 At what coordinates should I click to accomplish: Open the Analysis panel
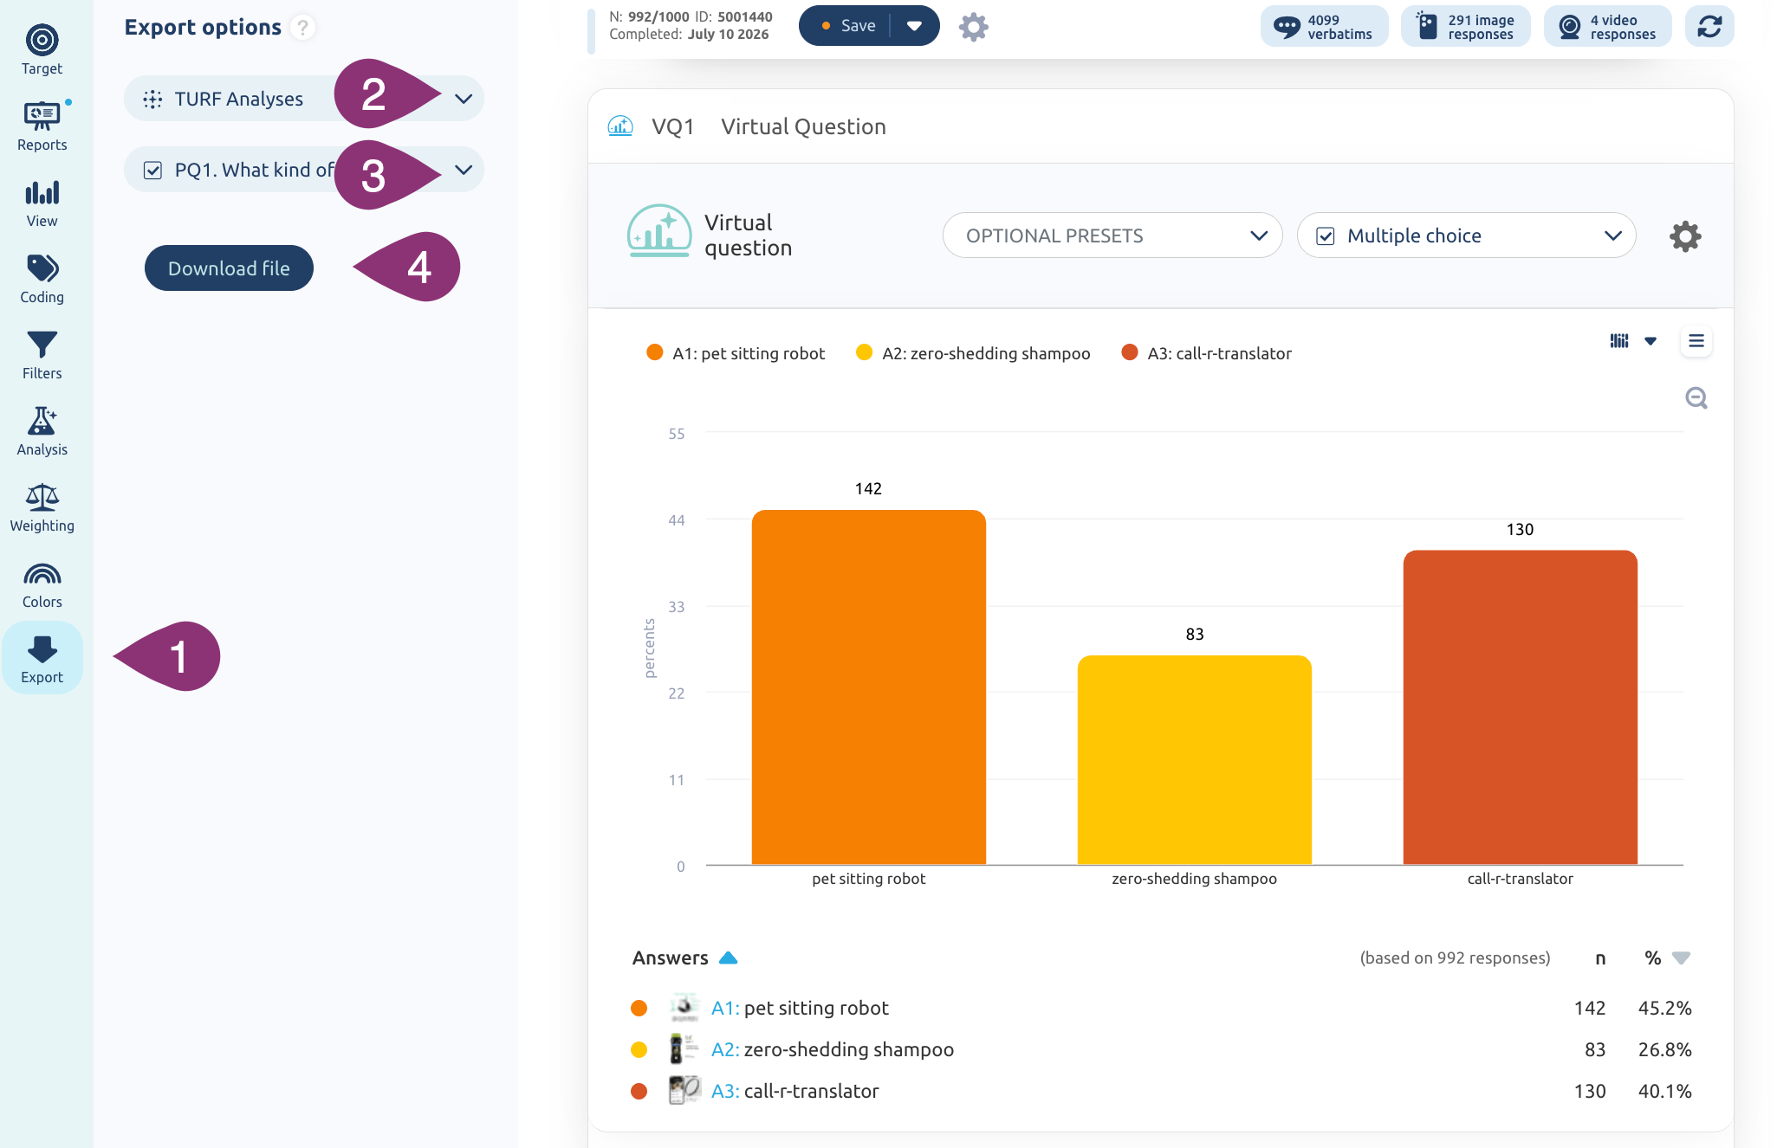pos(42,431)
